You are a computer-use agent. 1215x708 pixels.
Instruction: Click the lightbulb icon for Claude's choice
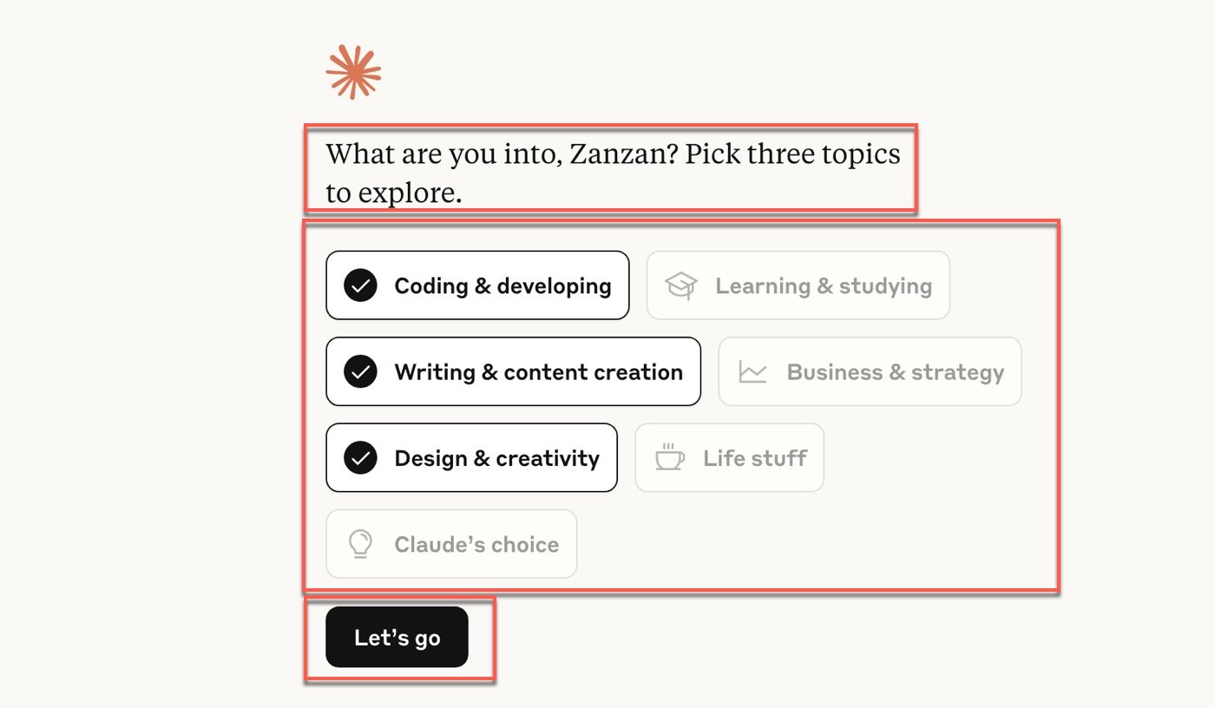(x=359, y=544)
